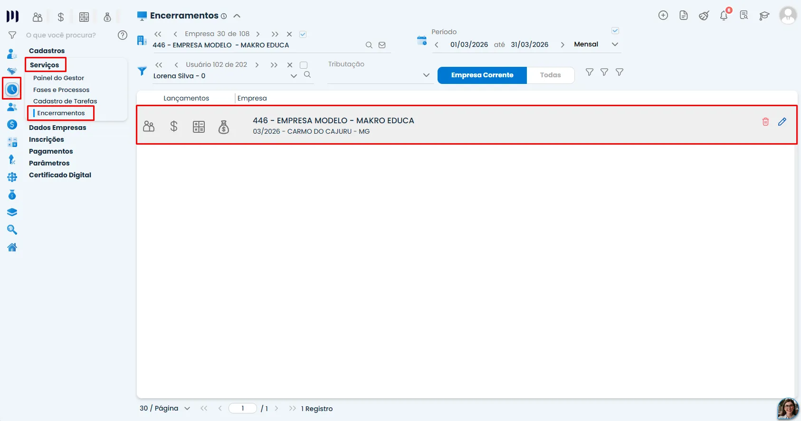Screen dimensions: 801x421
Task: Expand the Tributação dropdown
Action: pyautogui.click(x=426, y=75)
